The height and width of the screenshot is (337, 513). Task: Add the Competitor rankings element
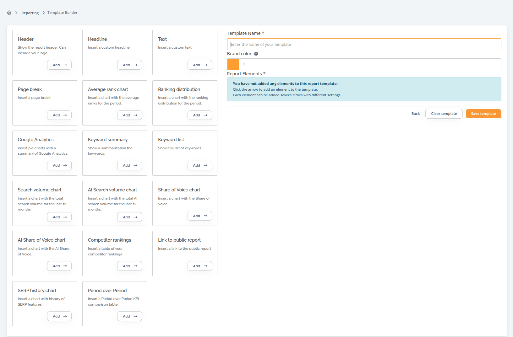pyautogui.click(x=129, y=266)
